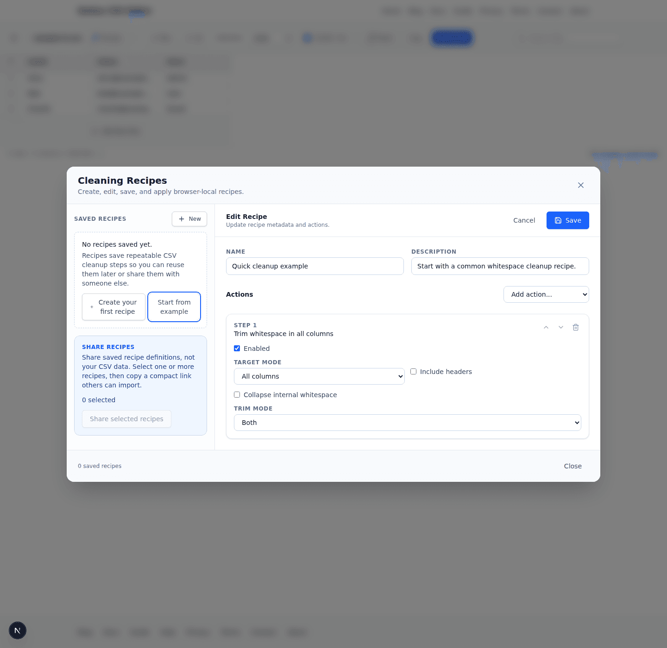Open the Trim Mode dropdown set to Both
Screen dimensions: 667x648
[x=407, y=423]
